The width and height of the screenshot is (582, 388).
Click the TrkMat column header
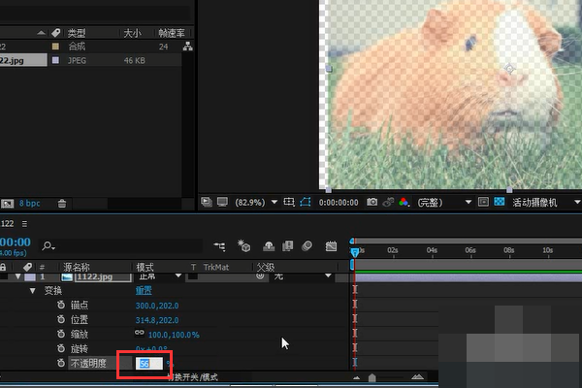216,267
